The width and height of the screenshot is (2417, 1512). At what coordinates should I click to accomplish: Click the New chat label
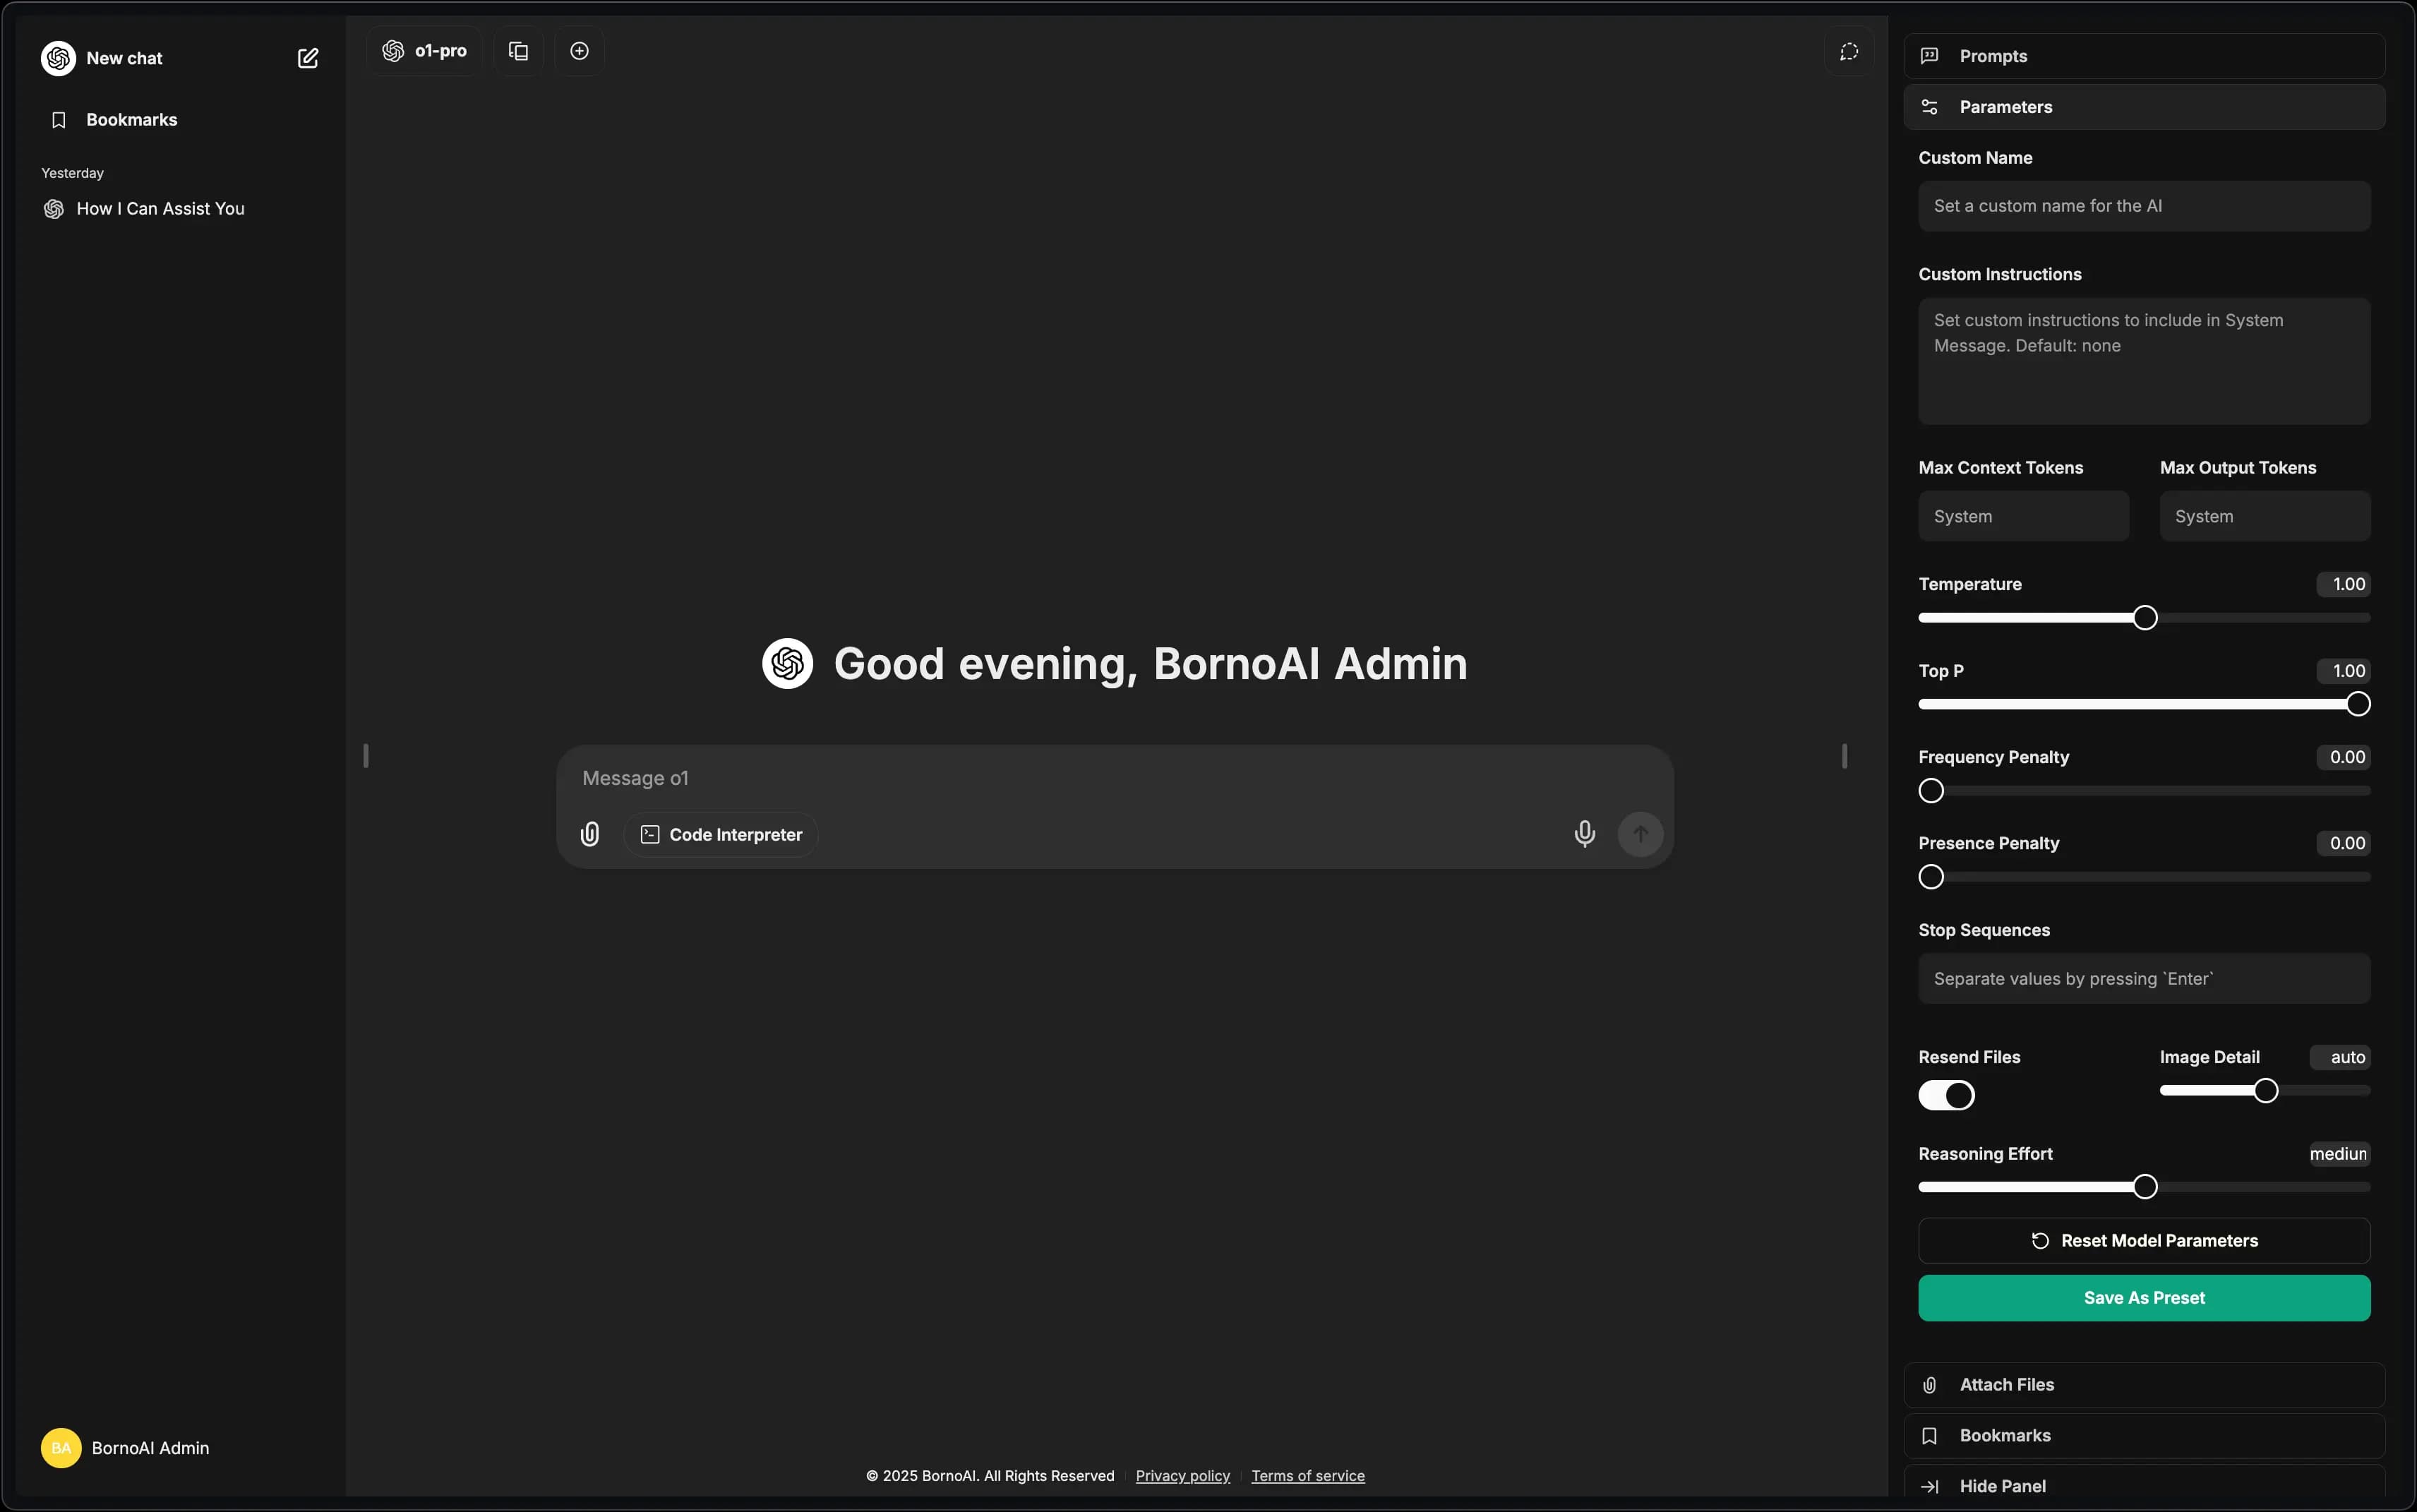pos(124,58)
